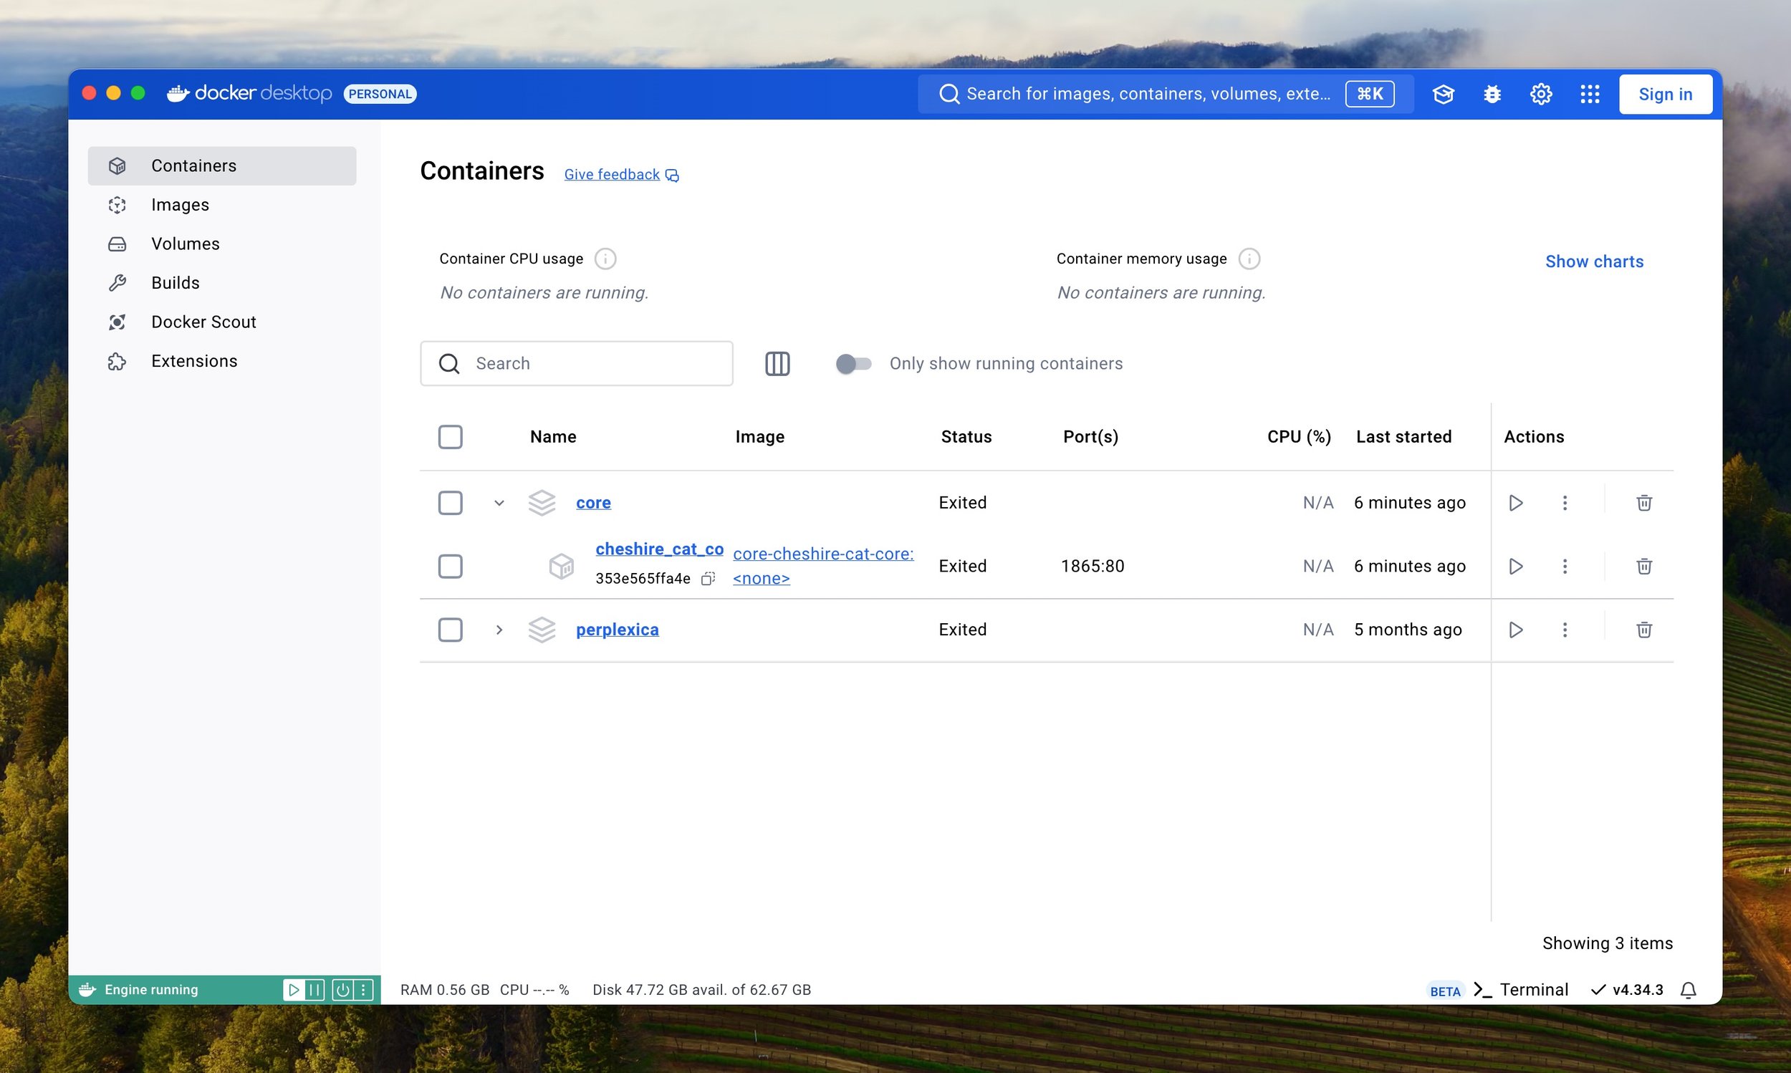Open Builds in sidebar
This screenshot has width=1791, height=1073.
click(222, 283)
